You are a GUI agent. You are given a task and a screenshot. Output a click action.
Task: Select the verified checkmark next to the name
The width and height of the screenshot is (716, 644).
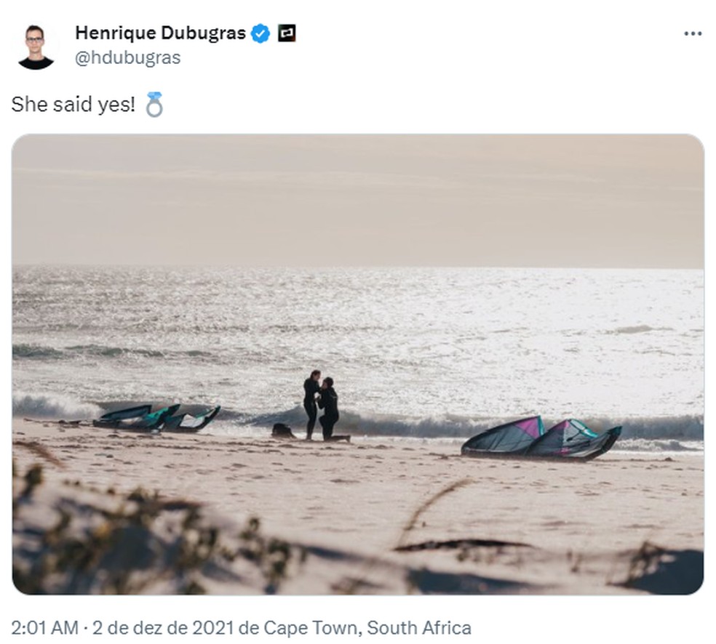pyautogui.click(x=260, y=32)
